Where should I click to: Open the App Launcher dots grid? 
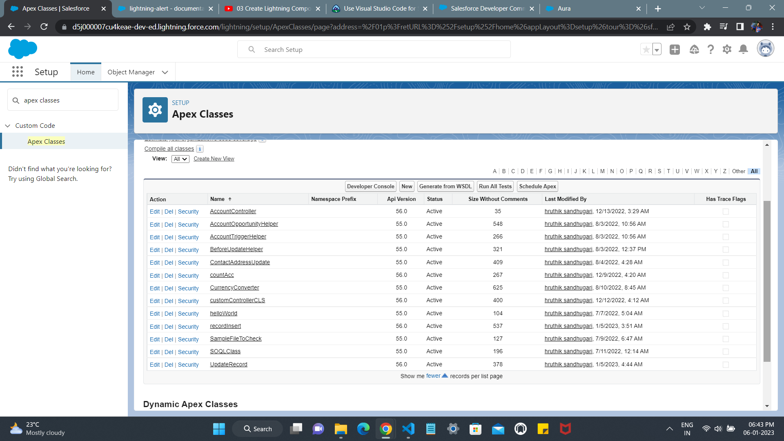click(x=17, y=72)
